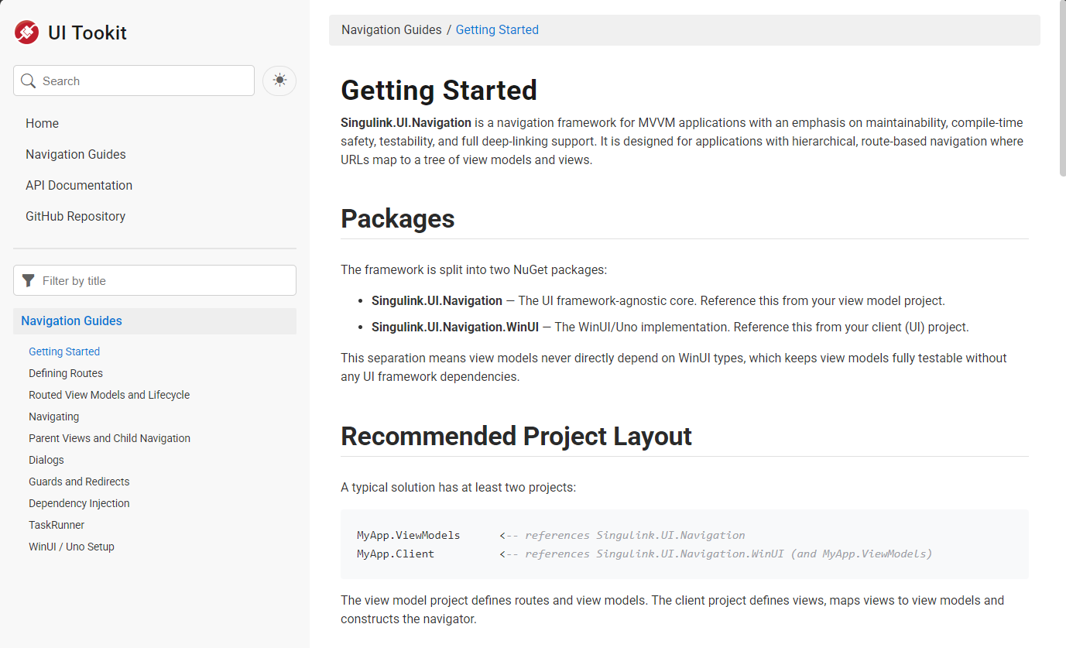
Task: Open the GitHub Repository menu item
Action: pos(75,217)
